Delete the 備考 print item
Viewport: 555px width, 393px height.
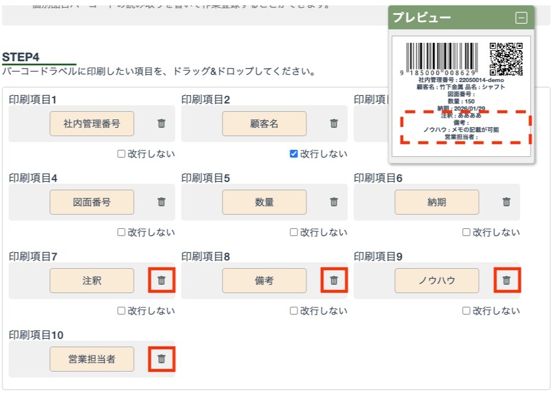pyautogui.click(x=334, y=281)
